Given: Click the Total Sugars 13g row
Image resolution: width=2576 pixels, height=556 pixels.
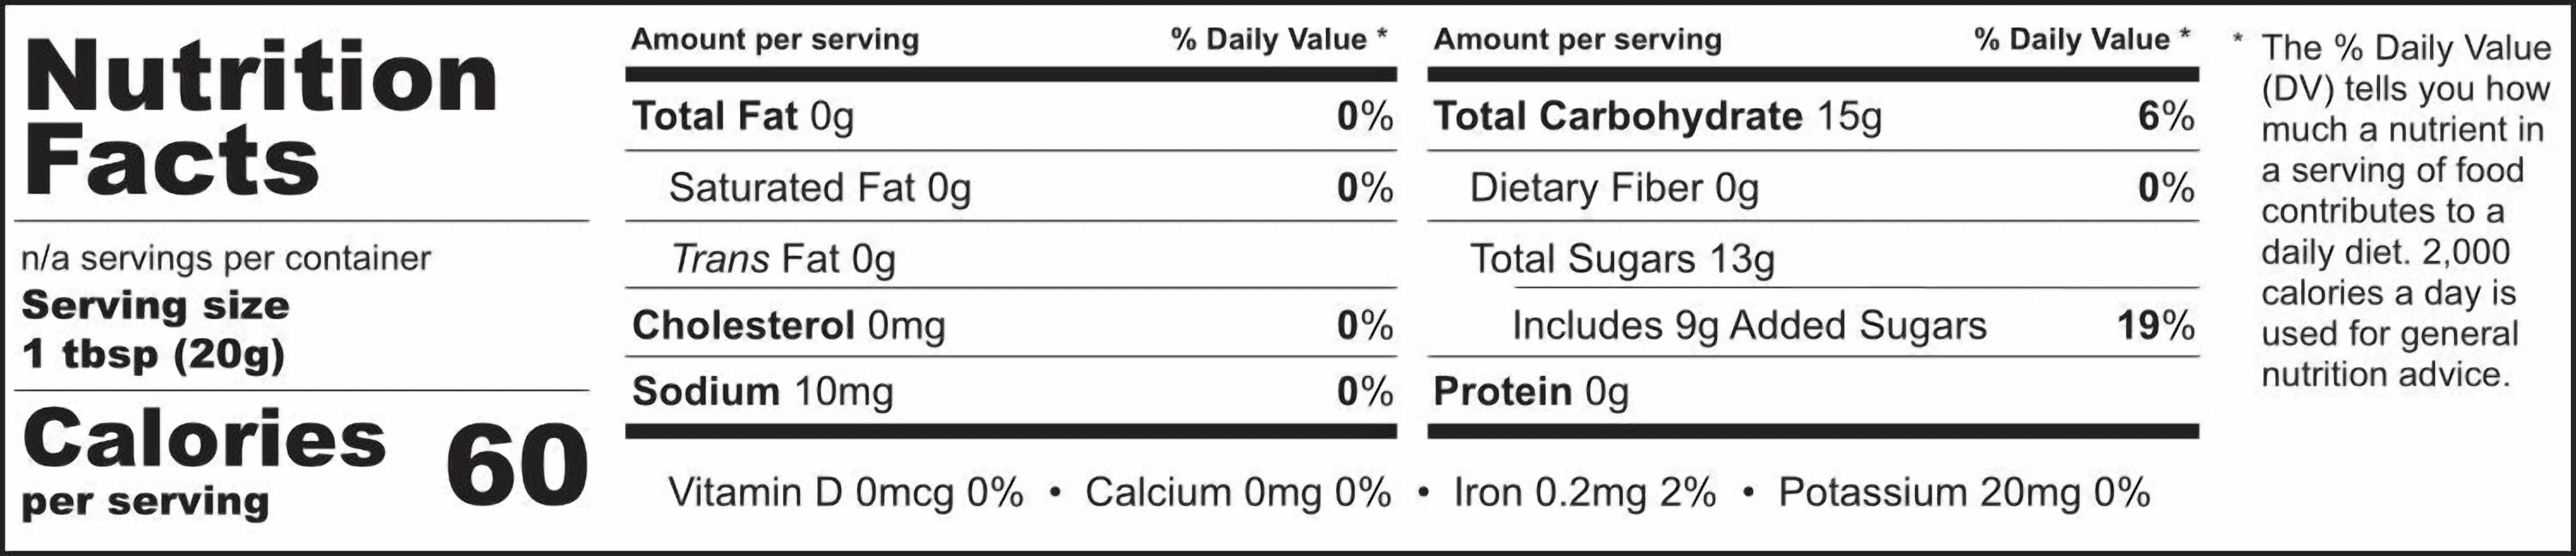Looking at the screenshot, I should click(x=1813, y=258).
